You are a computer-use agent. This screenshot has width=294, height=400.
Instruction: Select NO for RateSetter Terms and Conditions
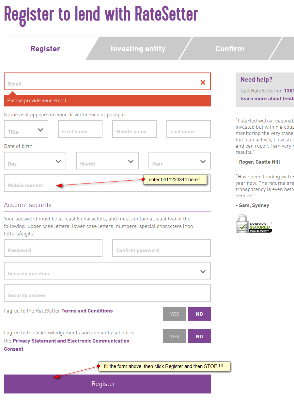(x=199, y=314)
